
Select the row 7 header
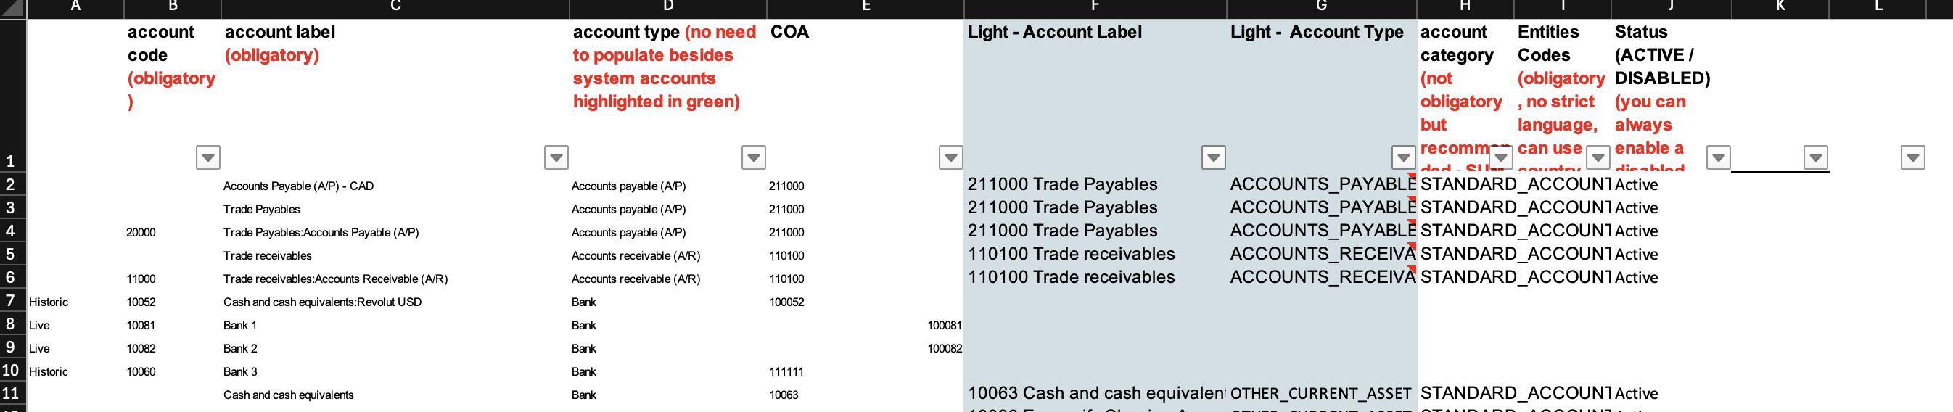point(12,302)
